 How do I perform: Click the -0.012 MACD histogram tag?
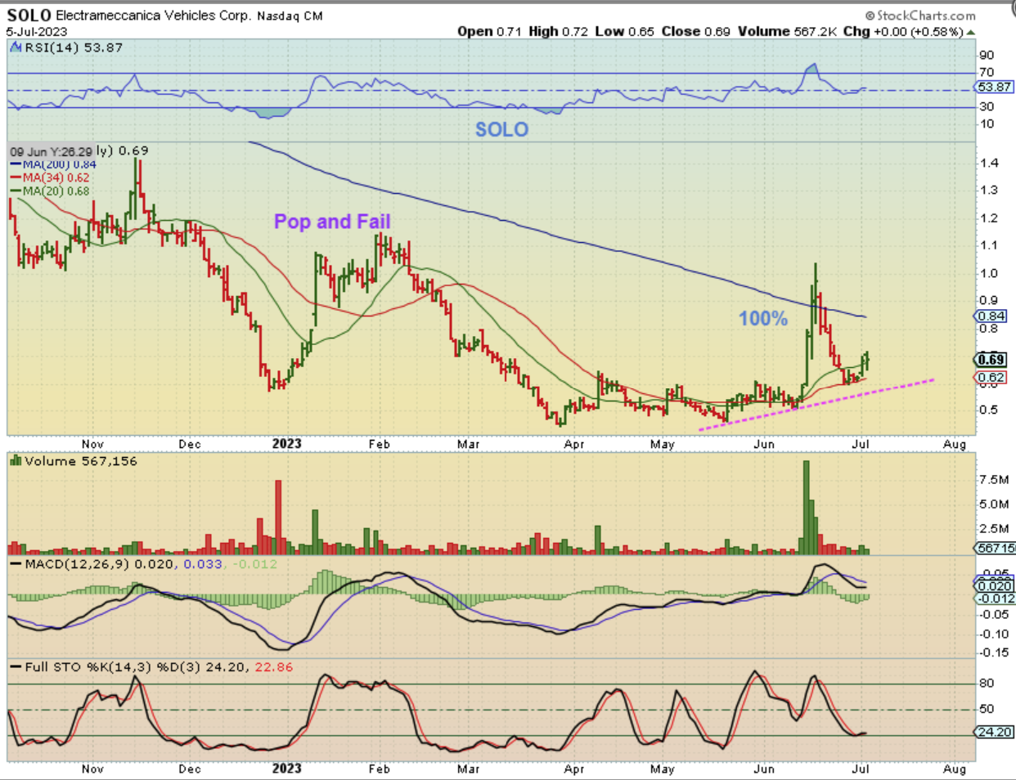[996, 598]
